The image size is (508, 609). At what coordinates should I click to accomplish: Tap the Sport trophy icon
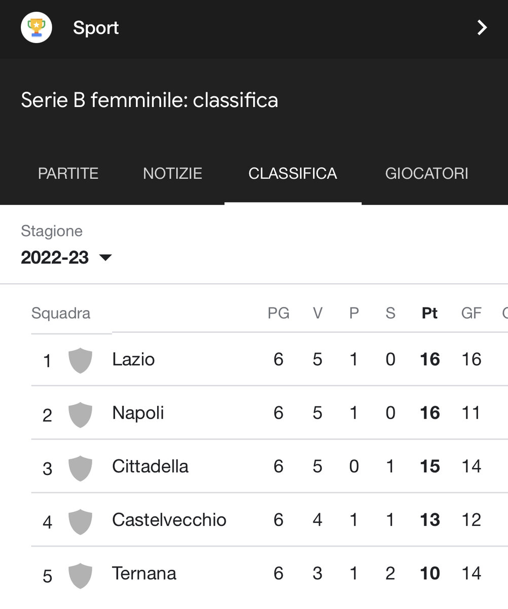pyautogui.click(x=37, y=27)
